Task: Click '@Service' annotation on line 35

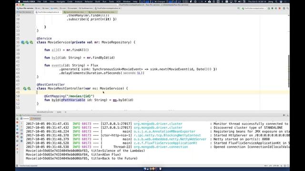Action: click(x=44, y=38)
